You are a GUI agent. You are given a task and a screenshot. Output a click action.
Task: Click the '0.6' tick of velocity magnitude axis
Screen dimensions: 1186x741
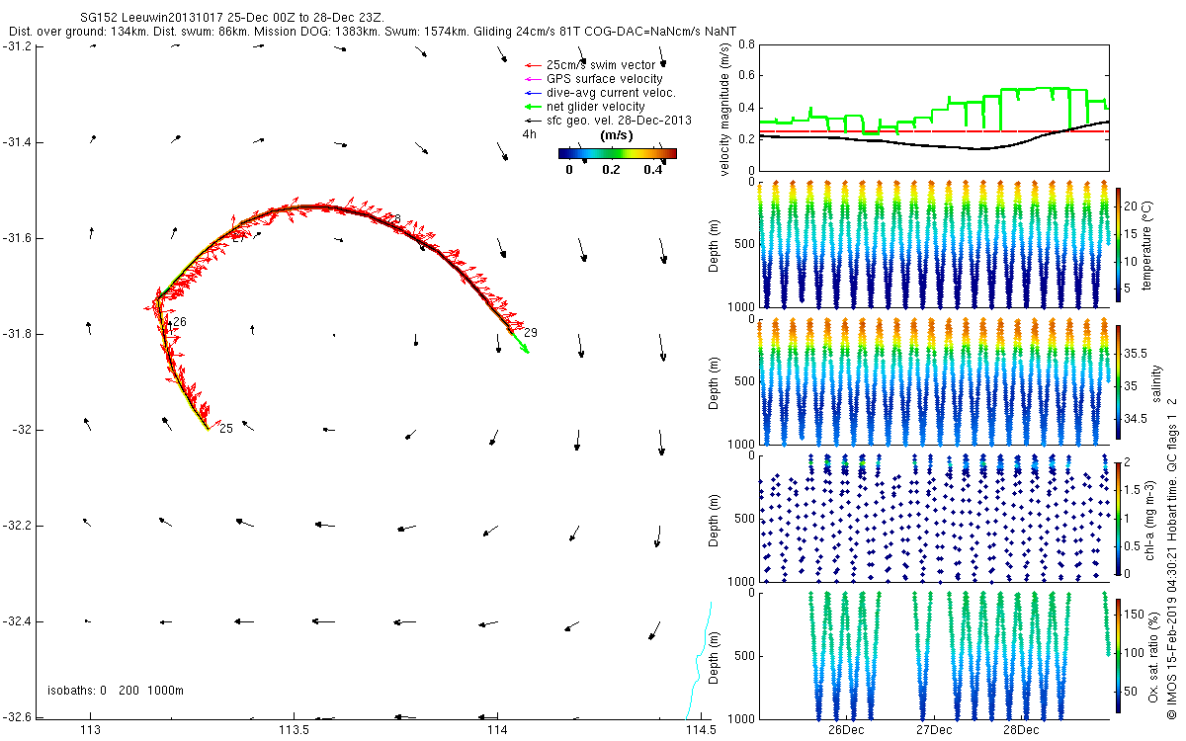[x=747, y=76]
